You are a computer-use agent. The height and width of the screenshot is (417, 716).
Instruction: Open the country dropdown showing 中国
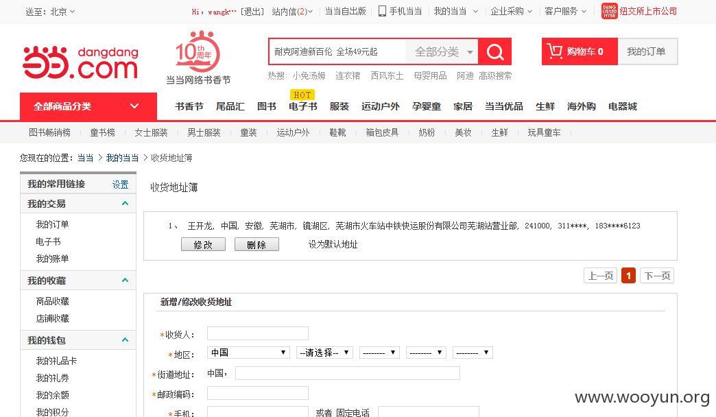tap(248, 353)
